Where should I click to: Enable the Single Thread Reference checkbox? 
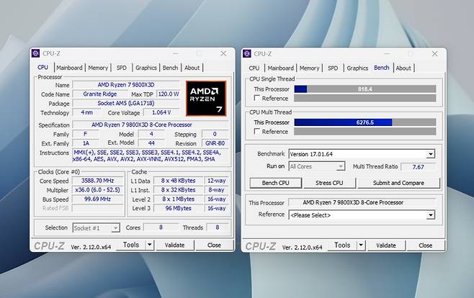coord(257,98)
